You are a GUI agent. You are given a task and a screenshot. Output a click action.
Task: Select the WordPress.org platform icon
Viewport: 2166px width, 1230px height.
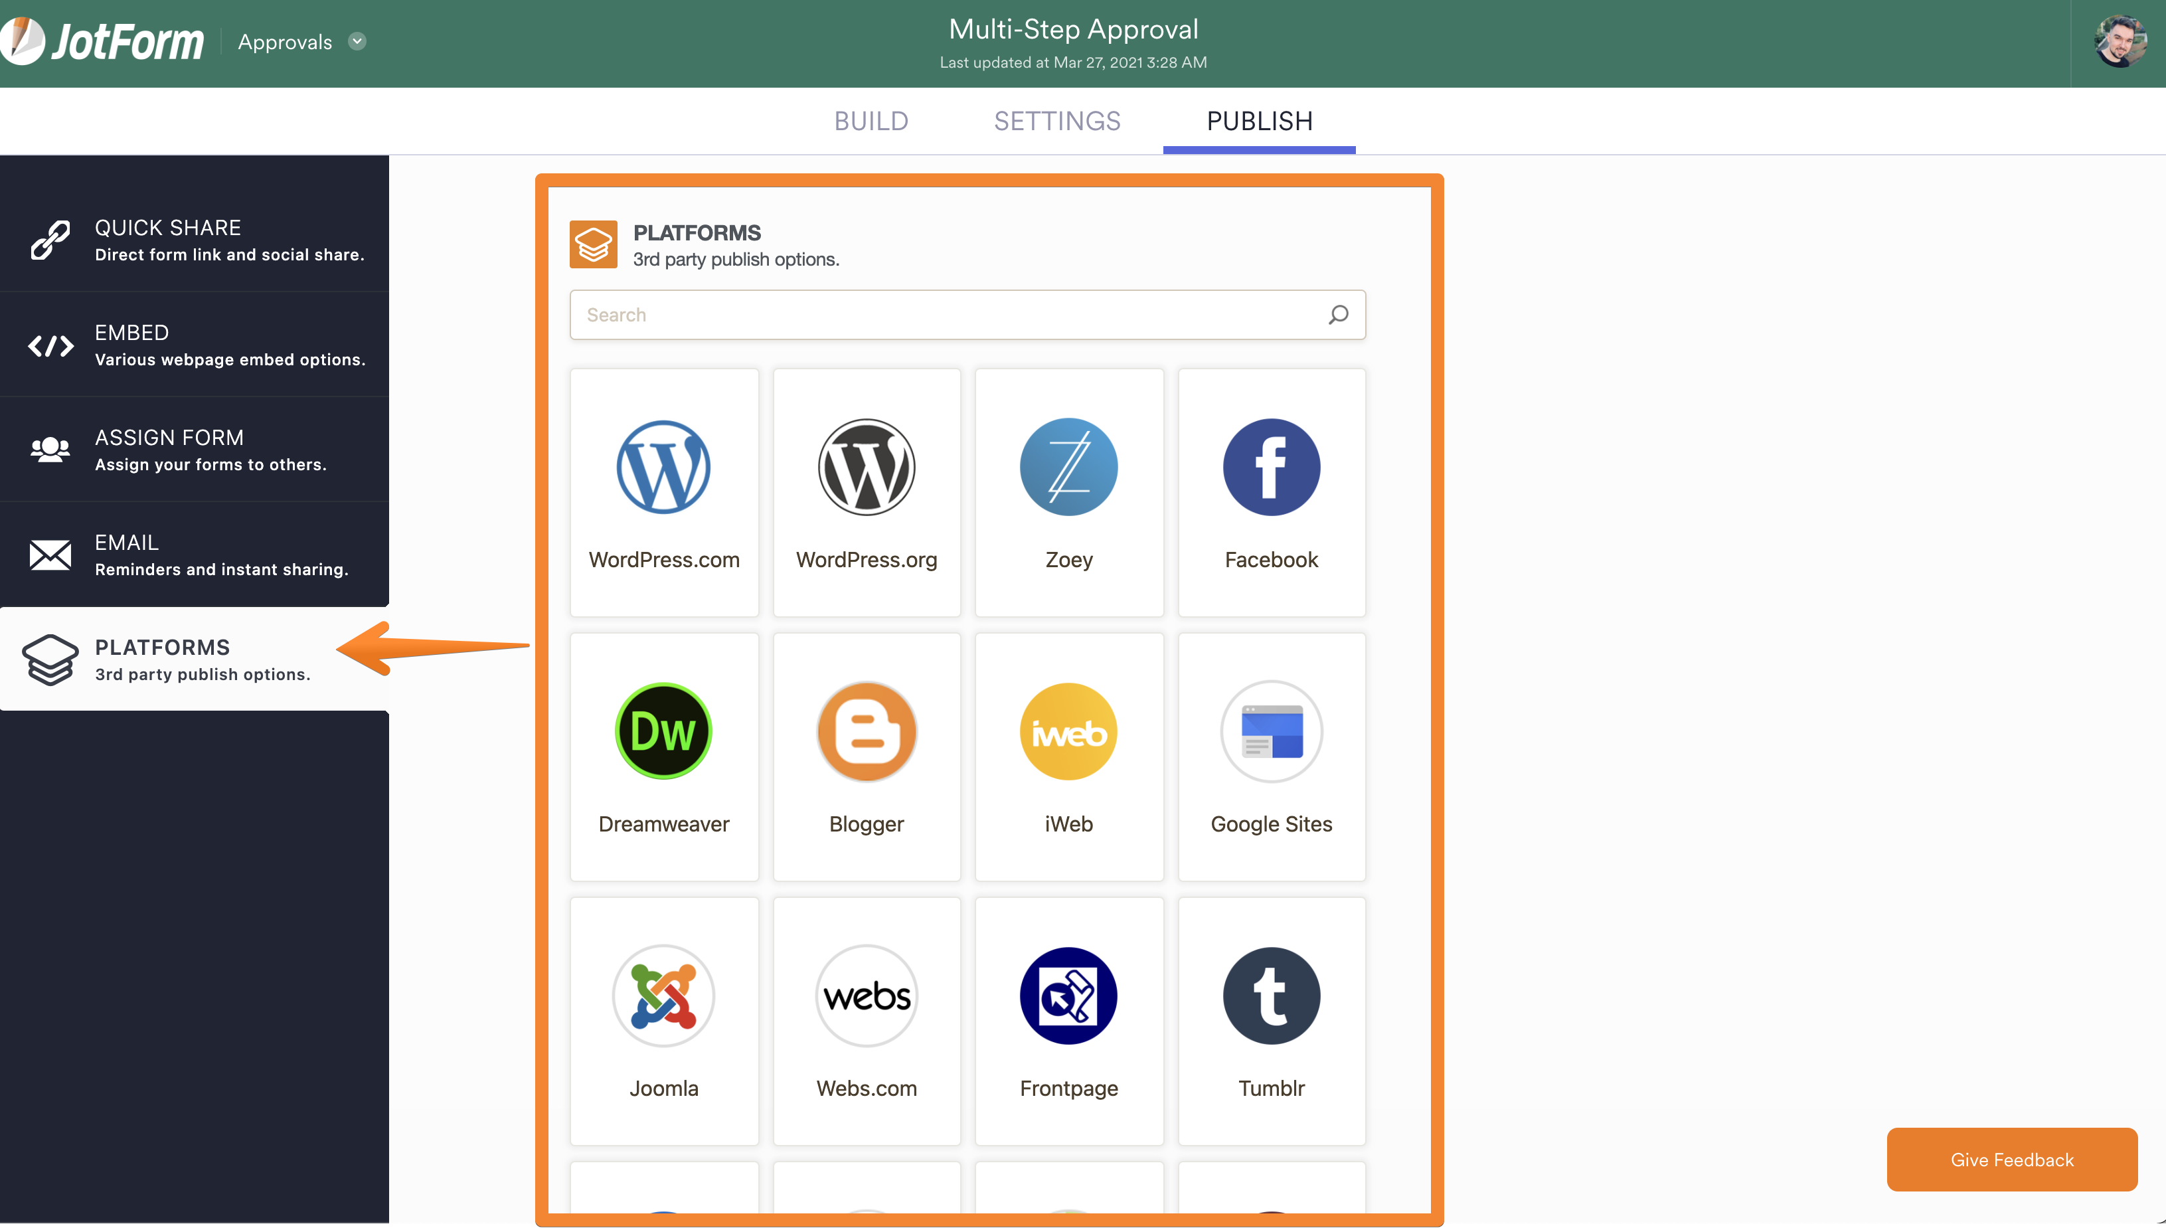[867, 466]
